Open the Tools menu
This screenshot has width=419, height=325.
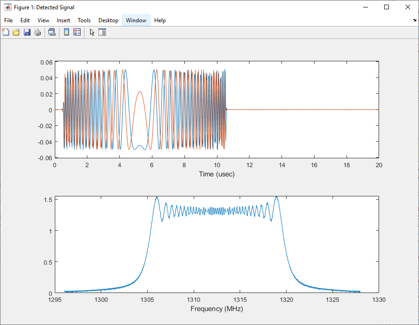pyautogui.click(x=84, y=20)
